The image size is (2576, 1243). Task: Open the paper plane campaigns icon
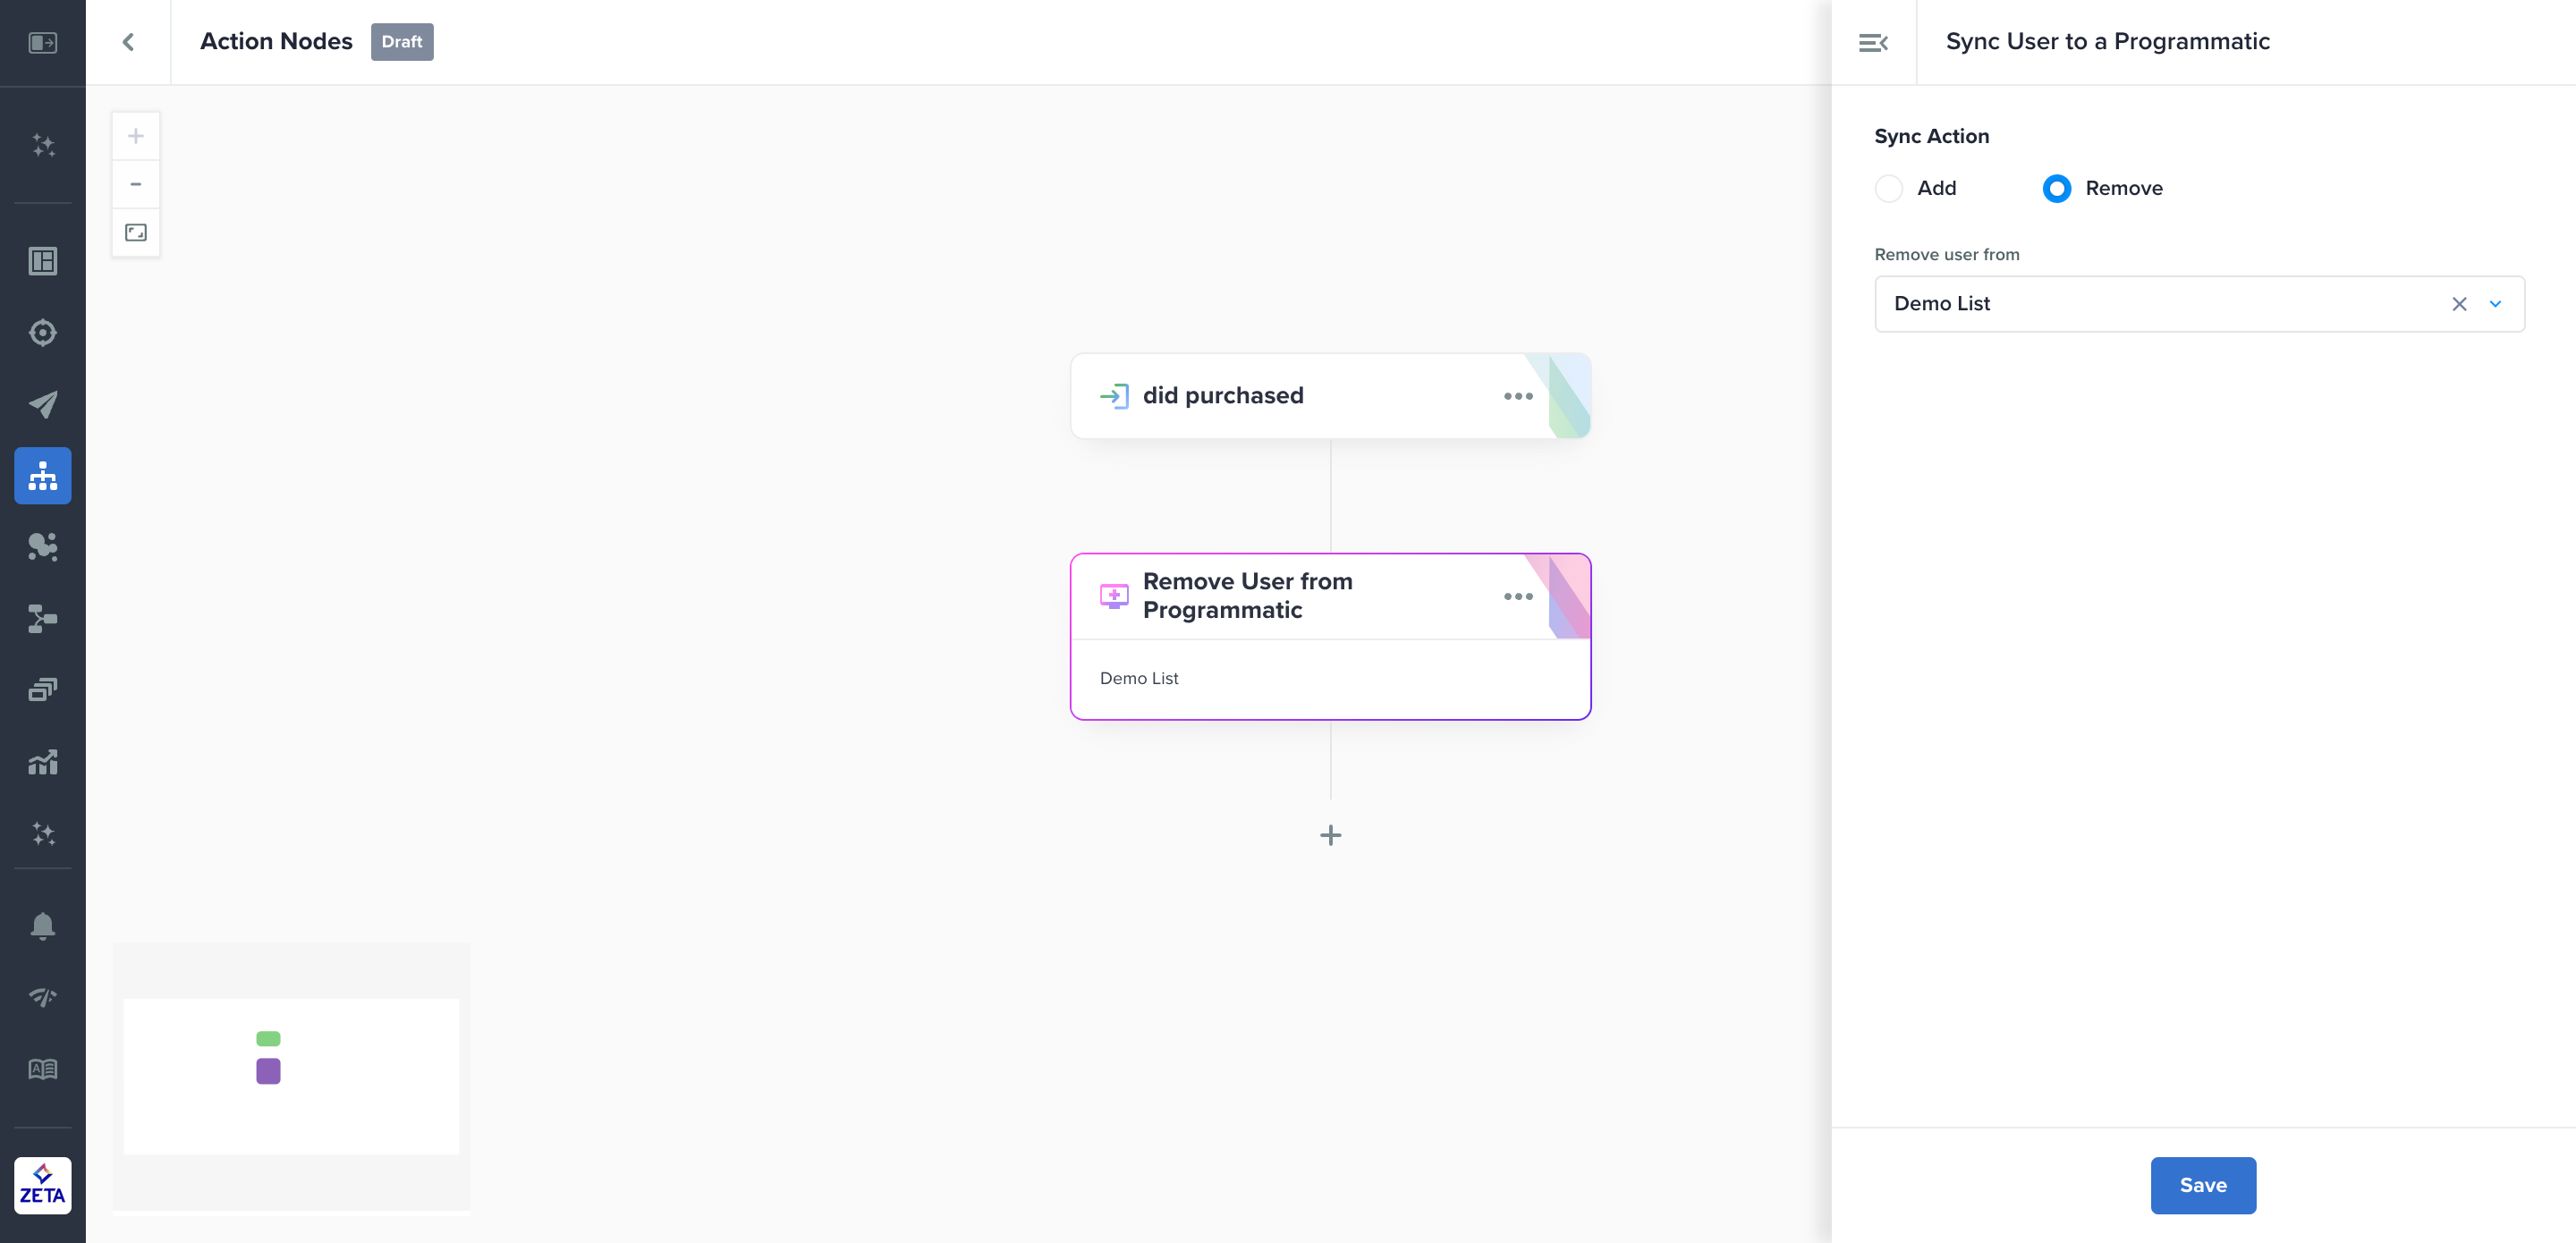pyautogui.click(x=43, y=404)
